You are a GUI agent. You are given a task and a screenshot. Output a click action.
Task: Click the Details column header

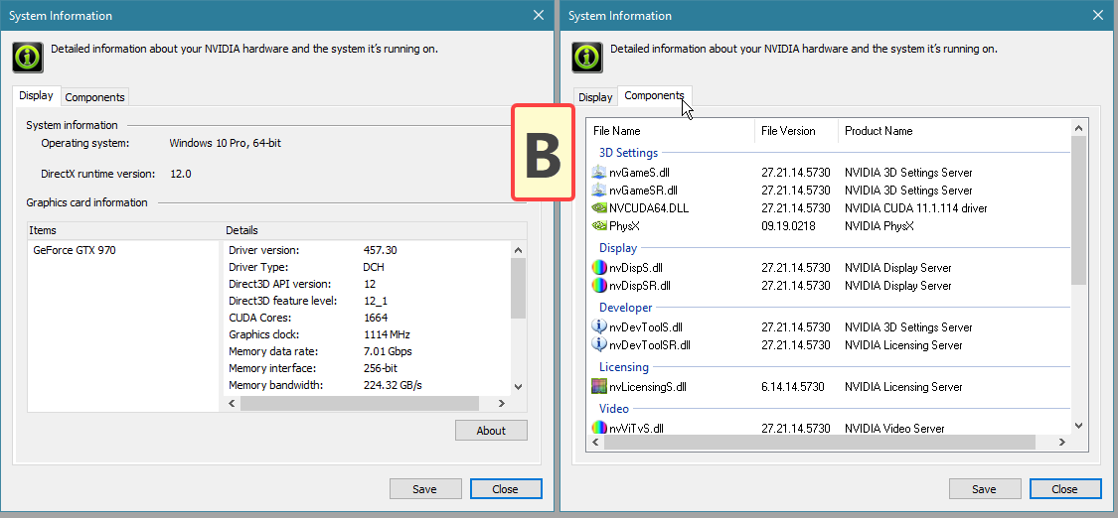pos(375,230)
